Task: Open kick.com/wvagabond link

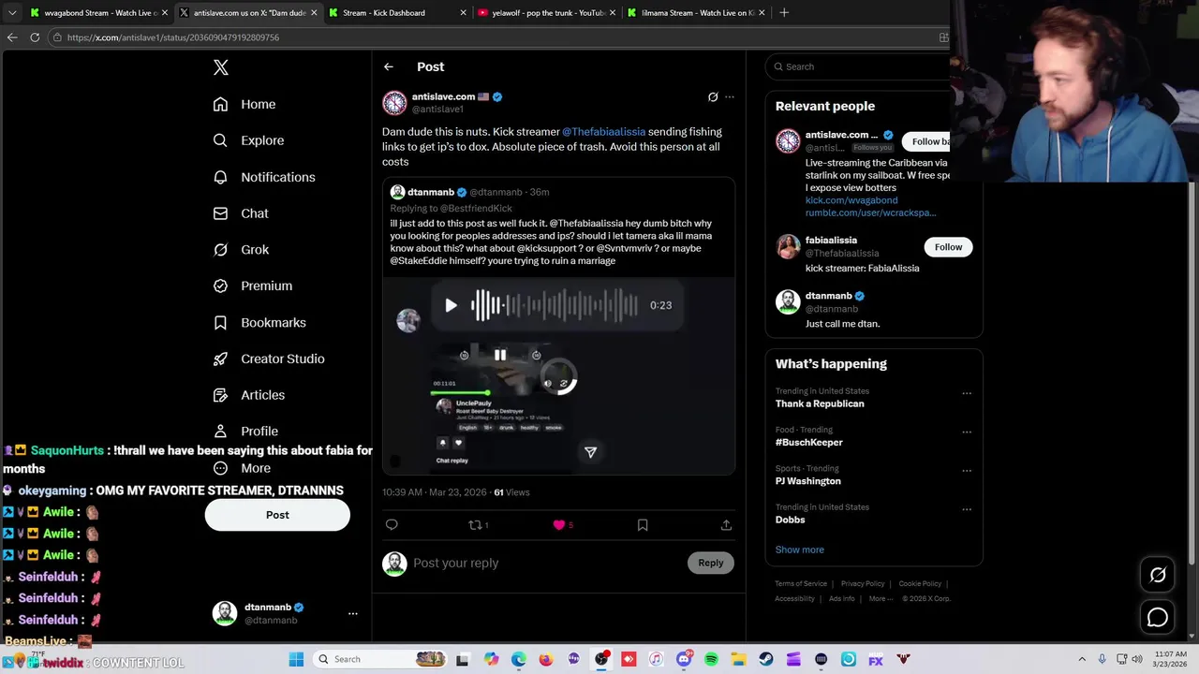Action: [851, 200]
